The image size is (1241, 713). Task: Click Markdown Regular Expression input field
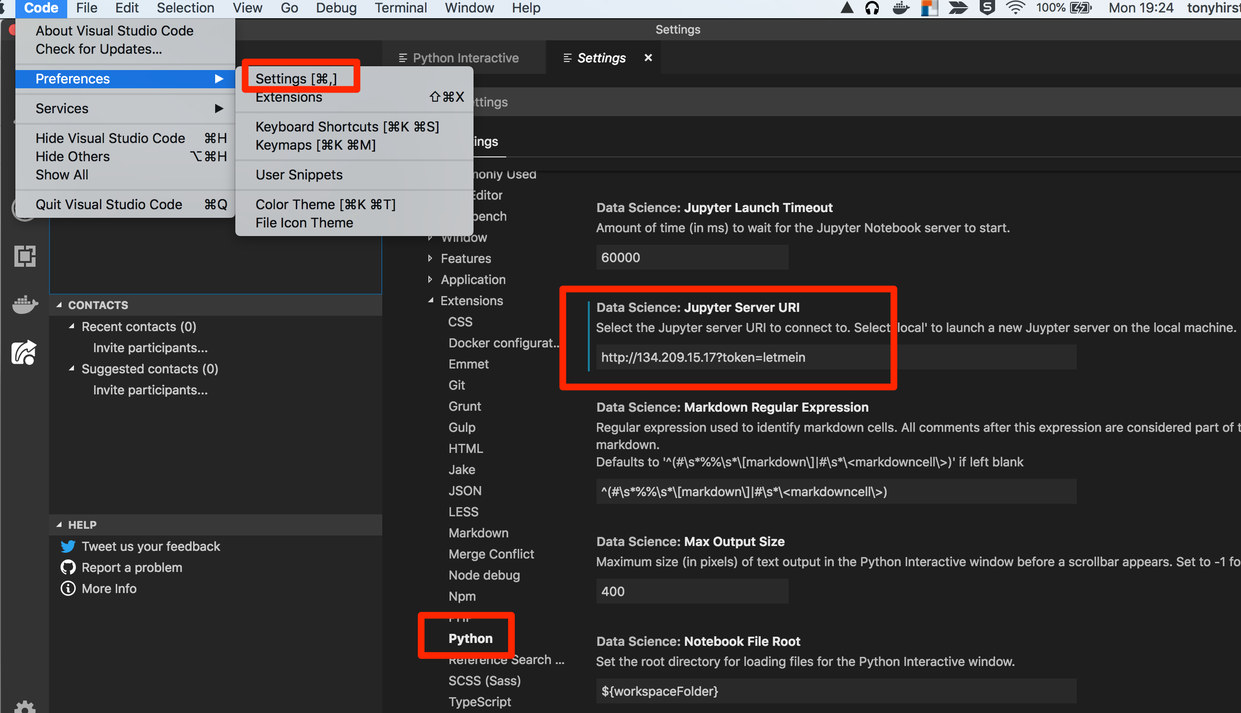point(836,491)
